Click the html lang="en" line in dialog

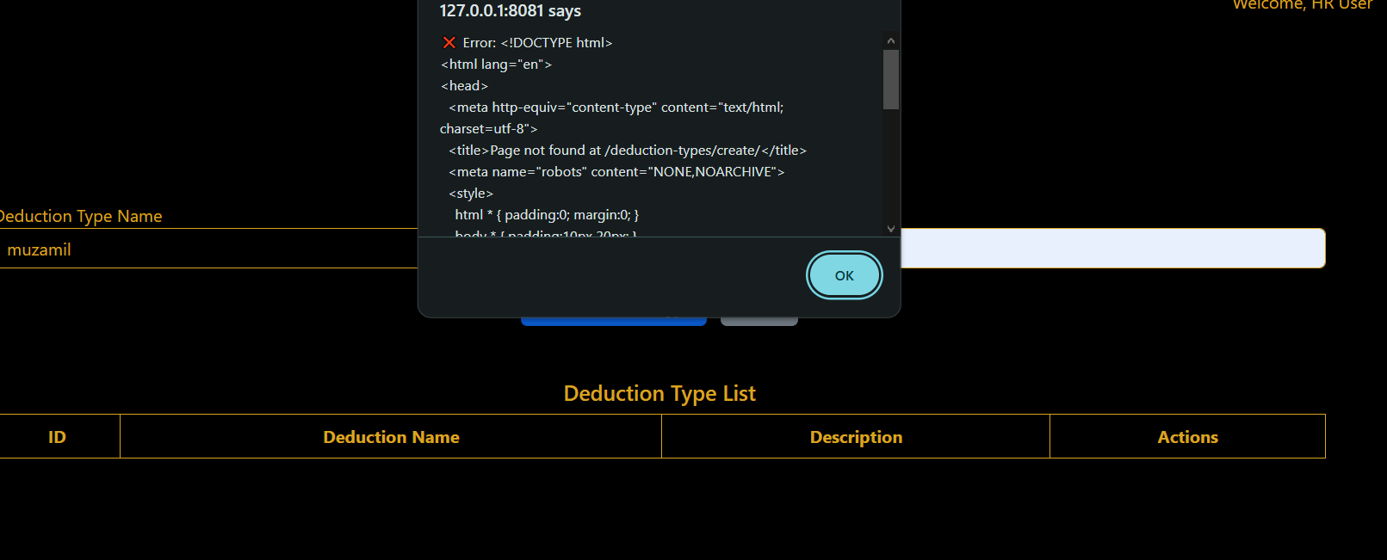click(x=496, y=65)
